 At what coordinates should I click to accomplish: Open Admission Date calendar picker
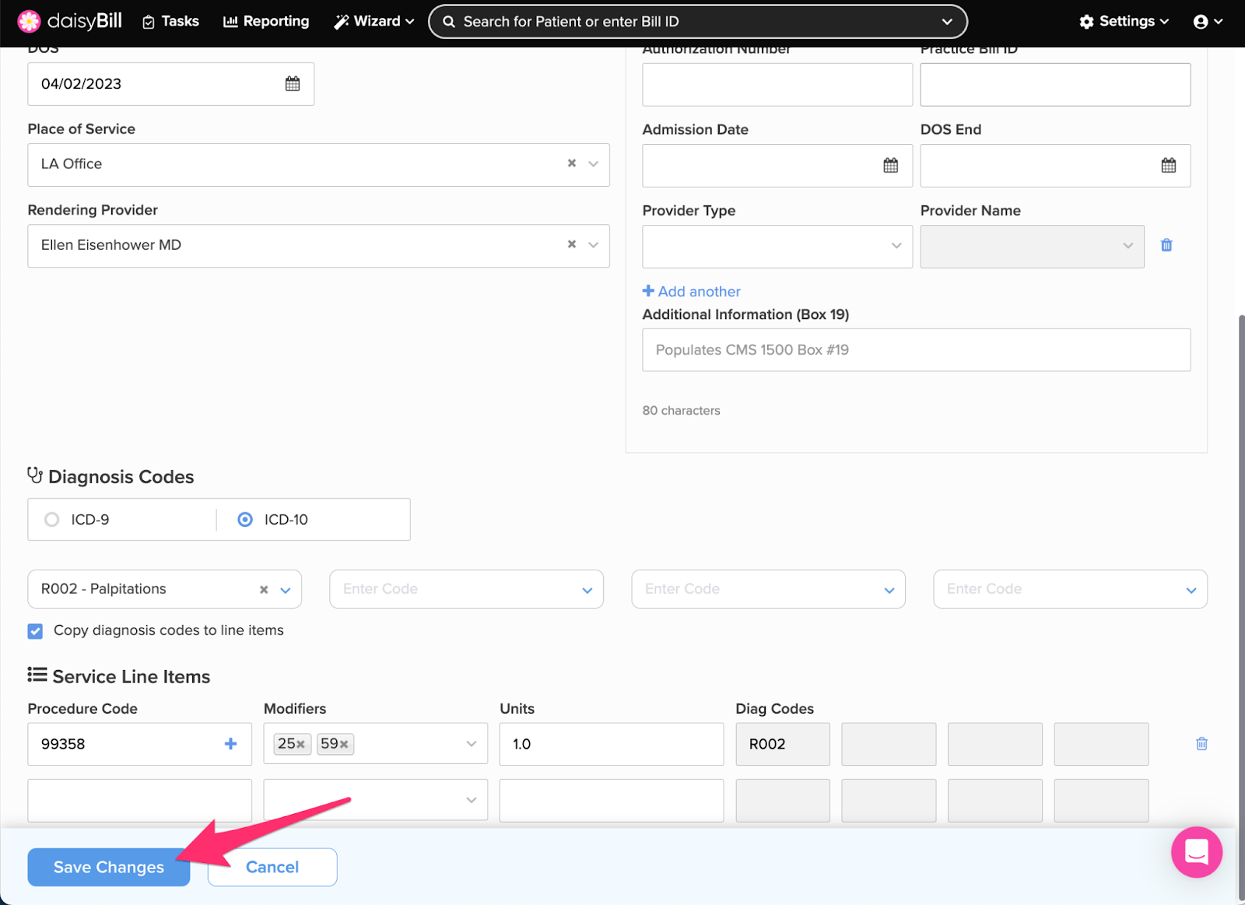(890, 165)
